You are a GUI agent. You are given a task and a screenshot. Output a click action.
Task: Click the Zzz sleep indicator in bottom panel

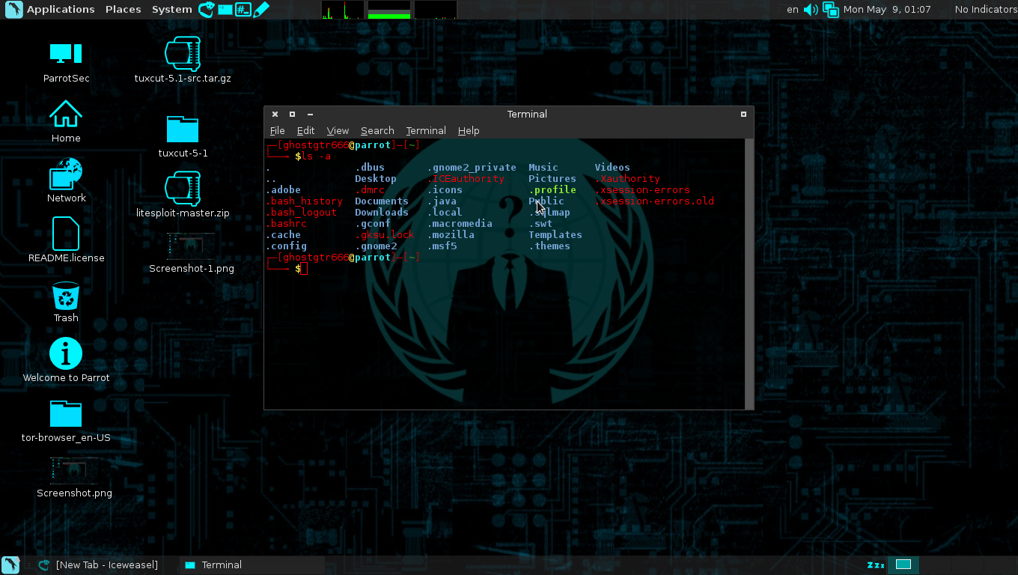coord(876,565)
